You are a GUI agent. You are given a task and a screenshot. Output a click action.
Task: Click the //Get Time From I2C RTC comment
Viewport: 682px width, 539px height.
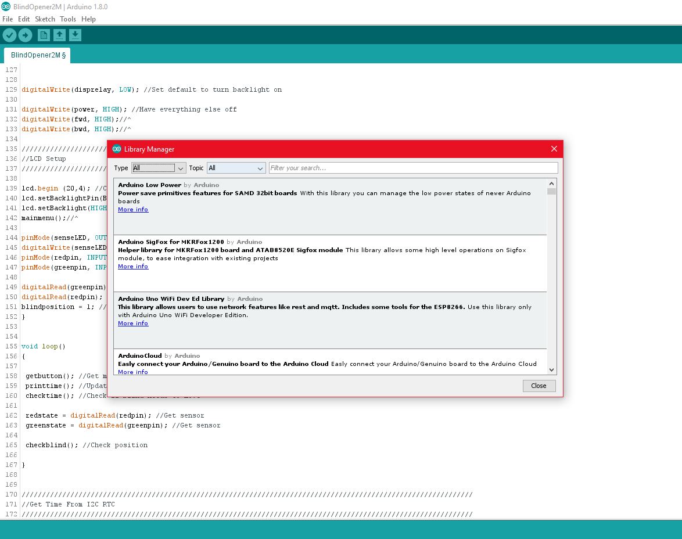click(69, 505)
